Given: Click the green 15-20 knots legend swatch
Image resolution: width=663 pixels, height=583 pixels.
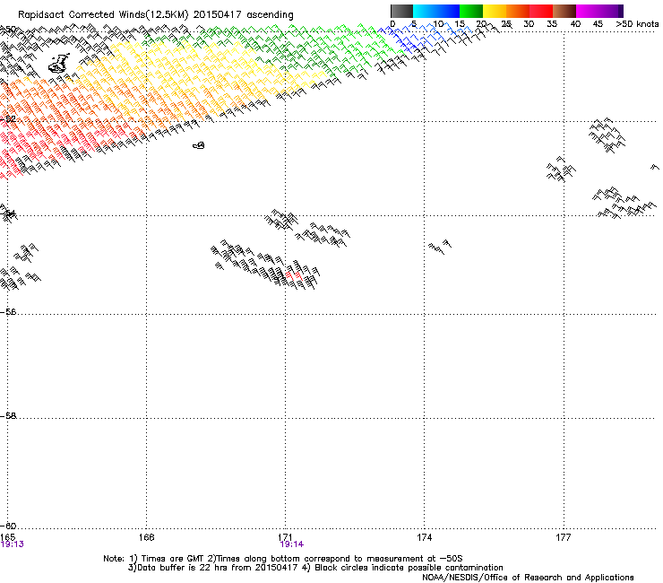Looking at the screenshot, I should pos(471,11).
